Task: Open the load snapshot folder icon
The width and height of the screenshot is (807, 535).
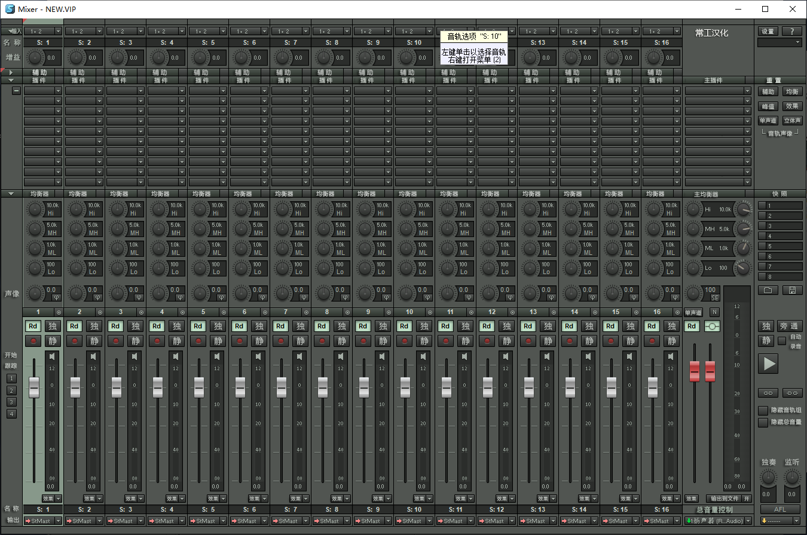Action: tap(768, 290)
